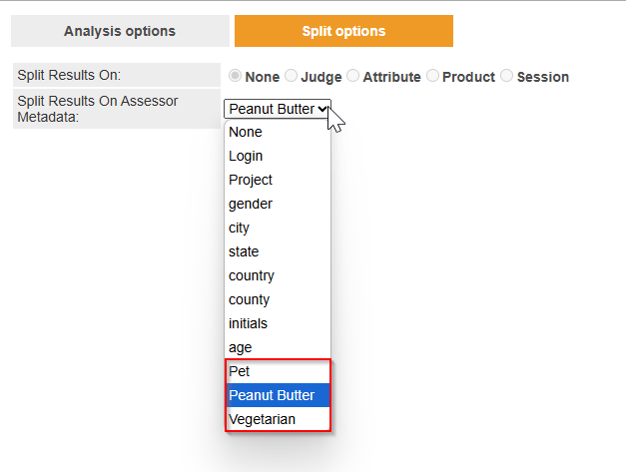Switch to the Analysis options tab
Image resolution: width=626 pixels, height=472 pixels.
[120, 31]
